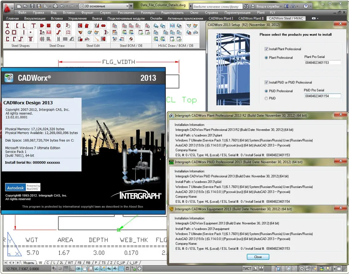Open the Рисование menu
This screenshot has height=274, width=349.
tap(126, 13)
